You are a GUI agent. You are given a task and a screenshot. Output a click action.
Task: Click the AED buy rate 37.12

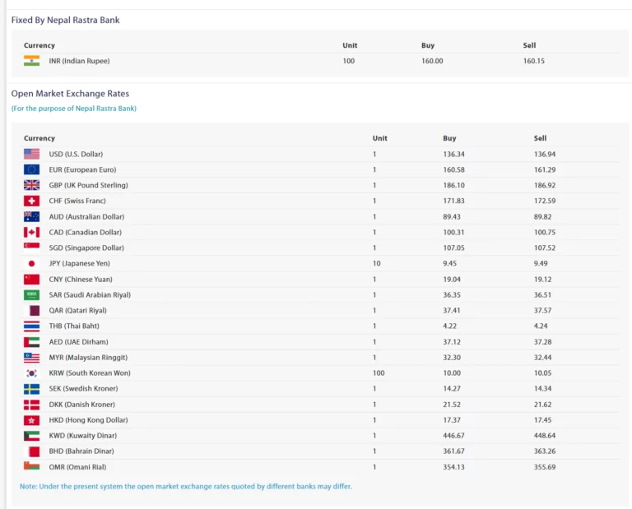(x=452, y=342)
